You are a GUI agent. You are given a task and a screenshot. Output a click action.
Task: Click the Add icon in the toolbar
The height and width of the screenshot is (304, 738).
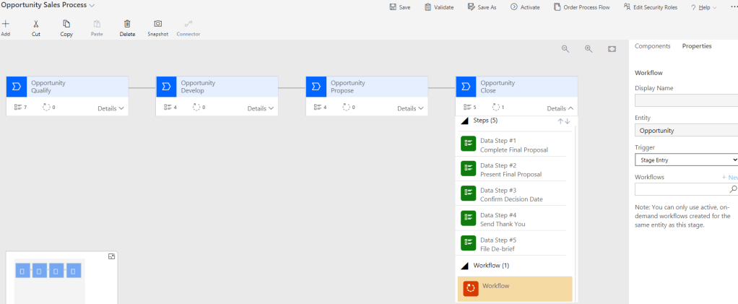coord(6,24)
